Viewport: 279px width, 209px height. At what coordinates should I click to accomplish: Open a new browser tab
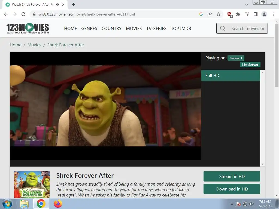(x=74, y=5)
